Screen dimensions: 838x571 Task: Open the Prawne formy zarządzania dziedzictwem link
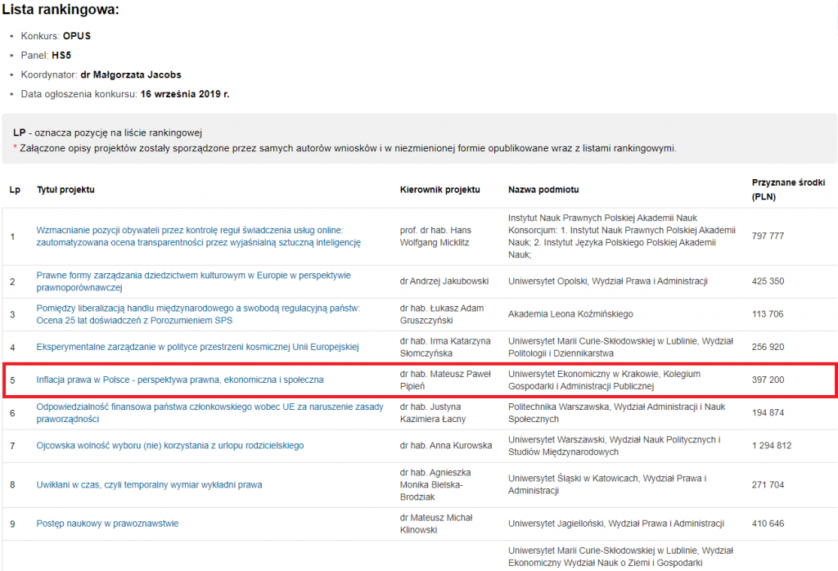coord(193,281)
